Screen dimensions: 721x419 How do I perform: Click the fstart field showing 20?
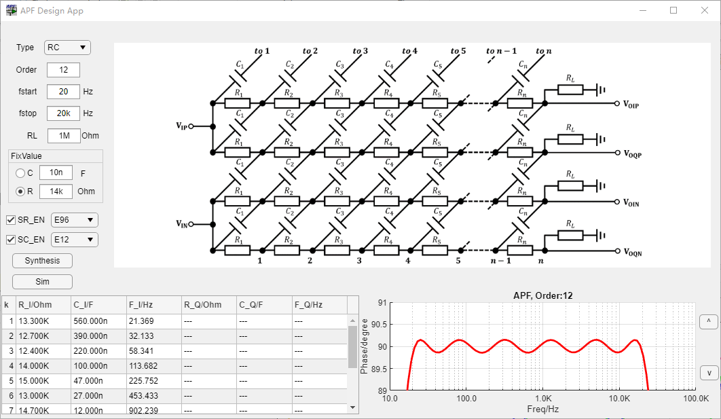(63, 91)
